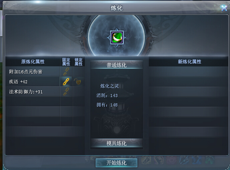Viewport: 230px width, 170px height.
Task: Select the 疾语 +42 attribute row
Action: pyautogui.click(x=32, y=81)
